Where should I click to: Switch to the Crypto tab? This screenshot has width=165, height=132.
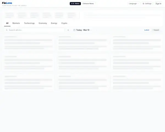coord(64,23)
